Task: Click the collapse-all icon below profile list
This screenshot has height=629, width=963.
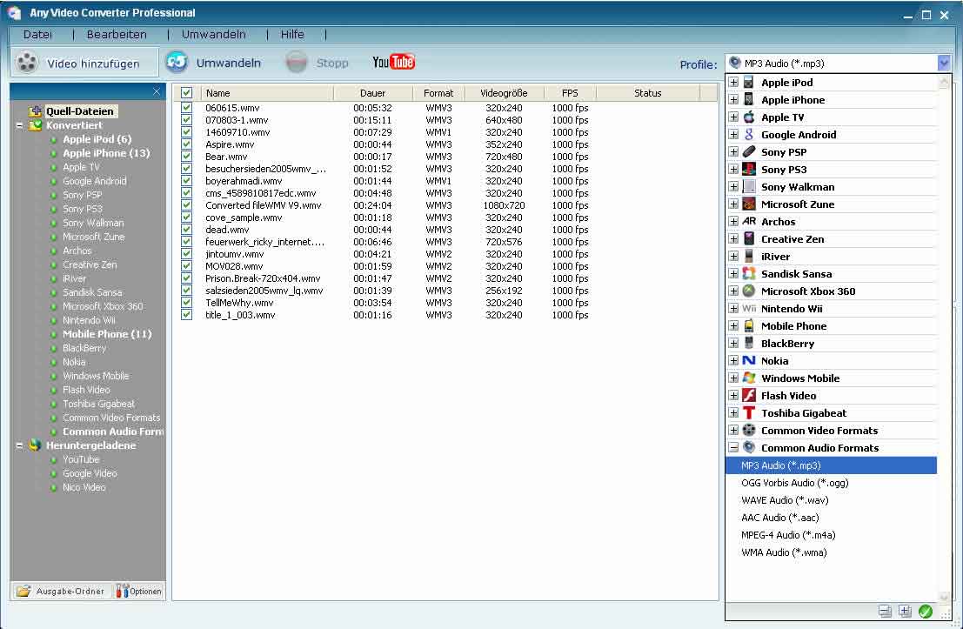Action: tap(885, 612)
